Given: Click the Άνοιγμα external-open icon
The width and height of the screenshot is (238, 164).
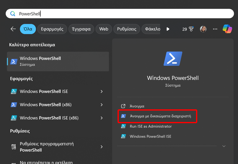Looking at the screenshot, I should coord(123,106).
